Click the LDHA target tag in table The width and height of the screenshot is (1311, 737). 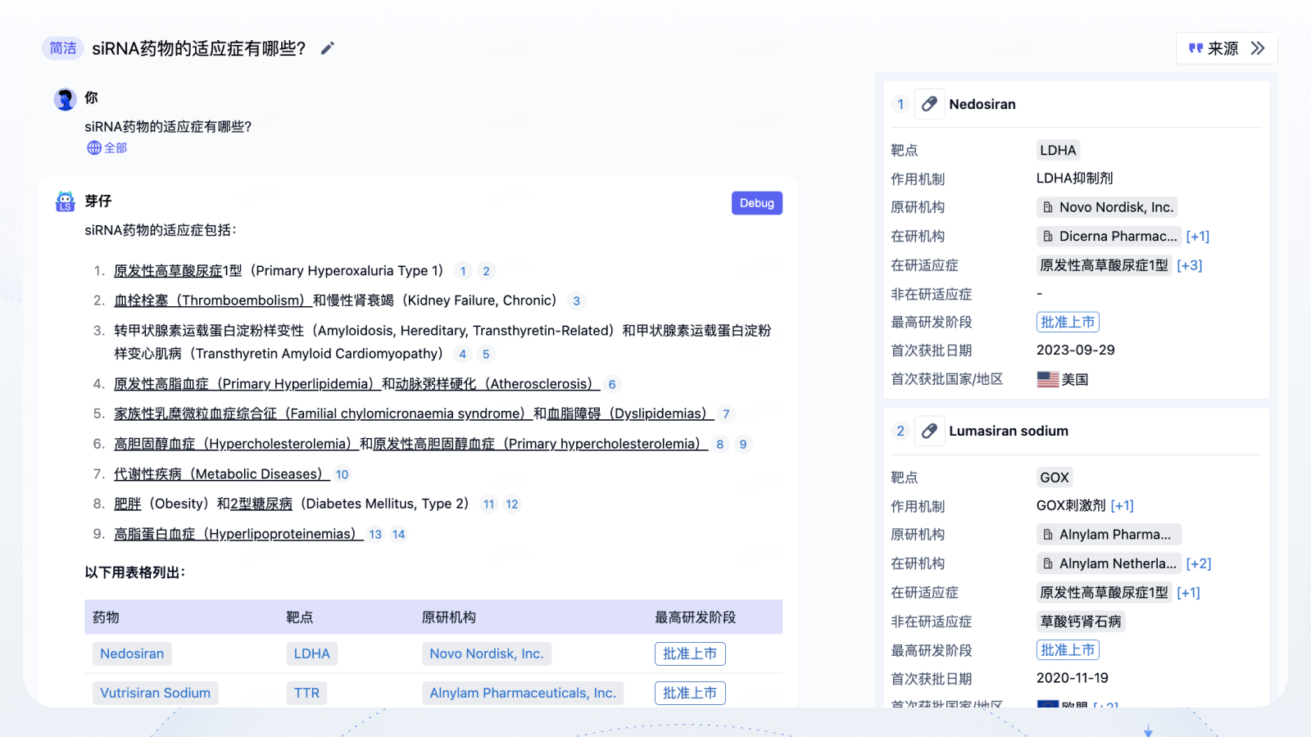311,653
